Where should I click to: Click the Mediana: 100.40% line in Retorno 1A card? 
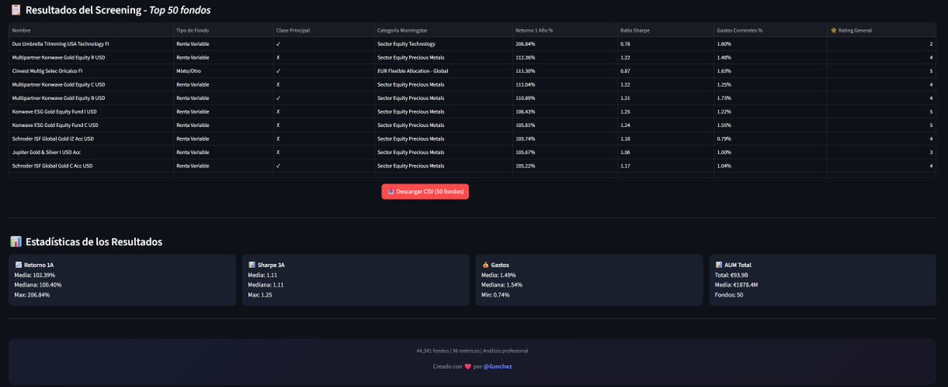[x=38, y=285]
